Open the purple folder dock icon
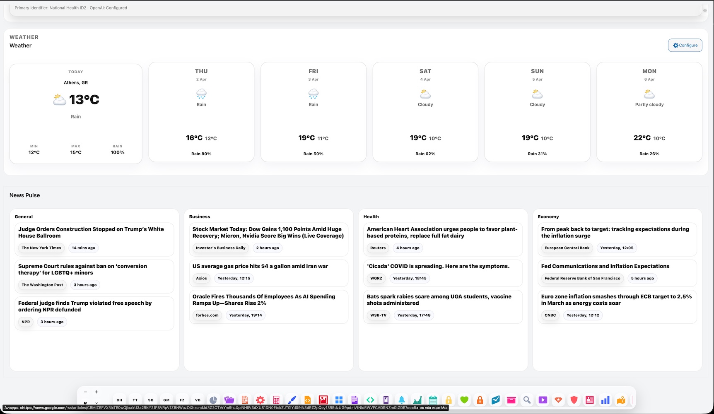Image resolution: width=714 pixels, height=414 pixels. coord(229,400)
